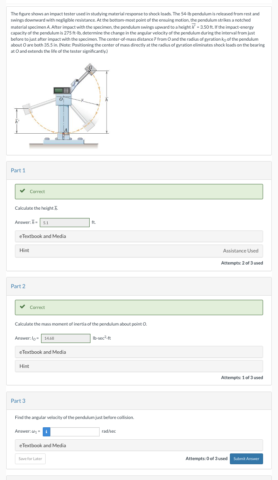This screenshot has height=480, width=278.
Task: Click the Part 3 section header
Action: (x=18, y=401)
